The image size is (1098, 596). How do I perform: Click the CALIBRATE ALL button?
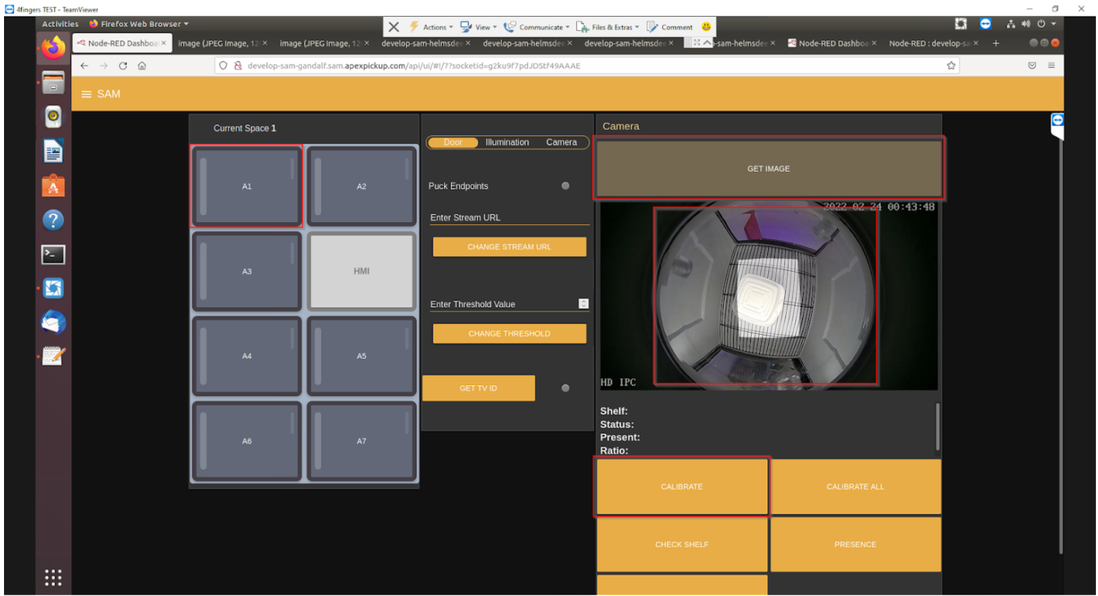855,487
